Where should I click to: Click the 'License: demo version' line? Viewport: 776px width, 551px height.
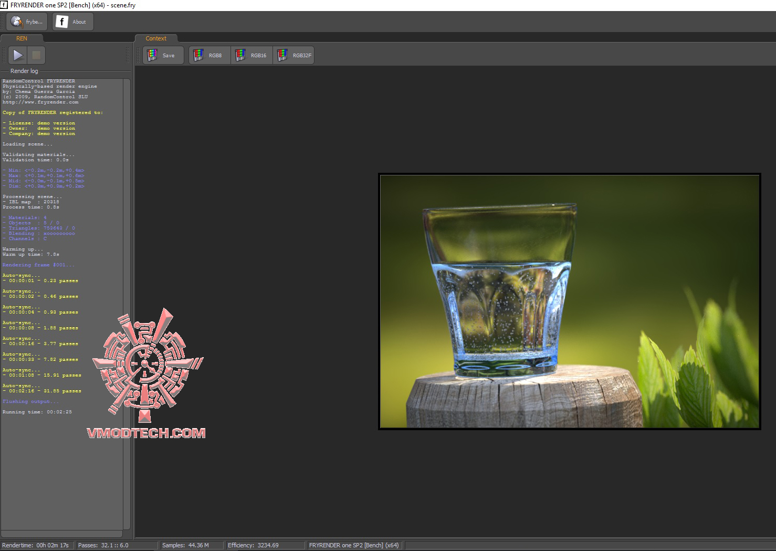[39, 123]
